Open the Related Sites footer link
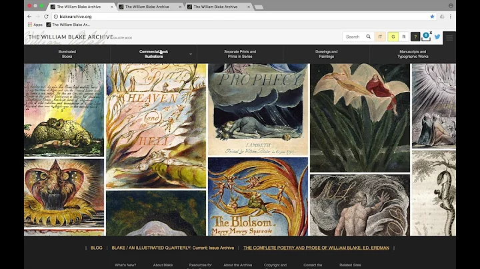The height and width of the screenshot is (269, 480). (350, 265)
